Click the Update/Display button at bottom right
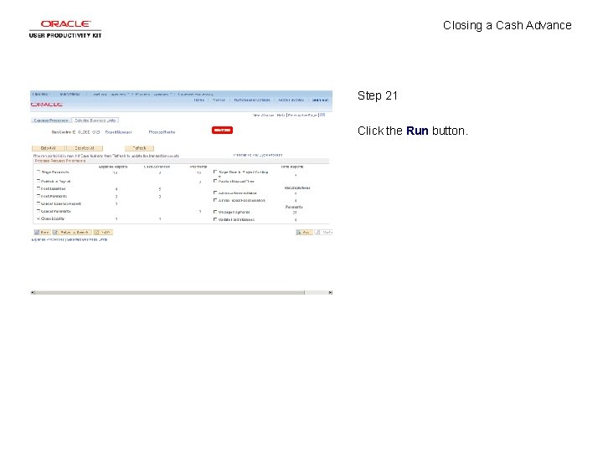Image resolution: width=603 pixels, height=452 pixels. click(324, 232)
